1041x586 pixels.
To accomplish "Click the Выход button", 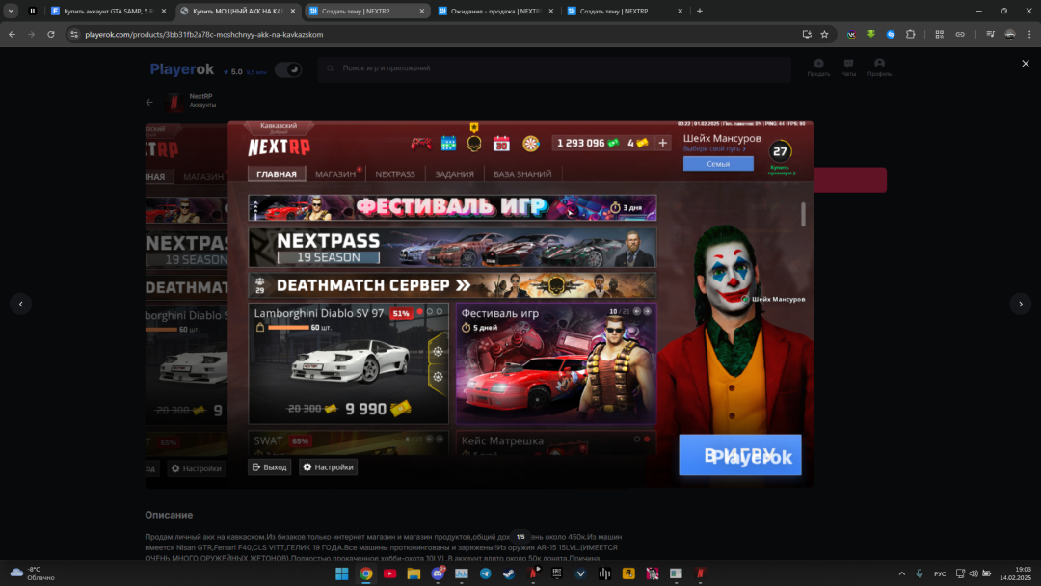I will click(270, 467).
